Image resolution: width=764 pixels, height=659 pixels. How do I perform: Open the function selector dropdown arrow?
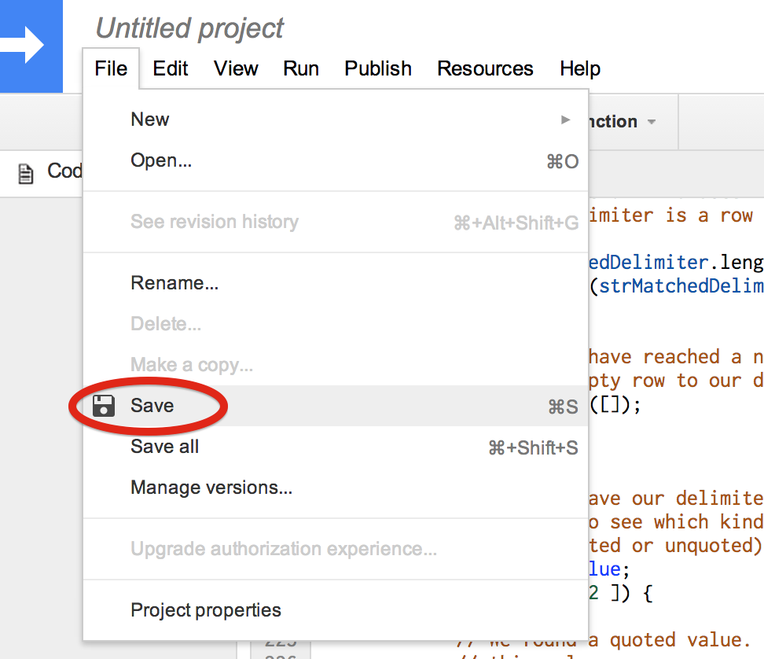coord(651,122)
